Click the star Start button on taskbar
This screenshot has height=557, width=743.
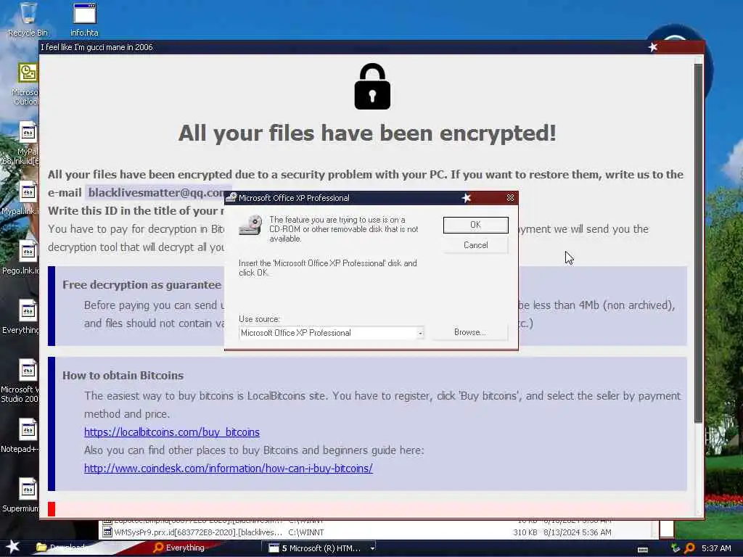(x=12, y=547)
